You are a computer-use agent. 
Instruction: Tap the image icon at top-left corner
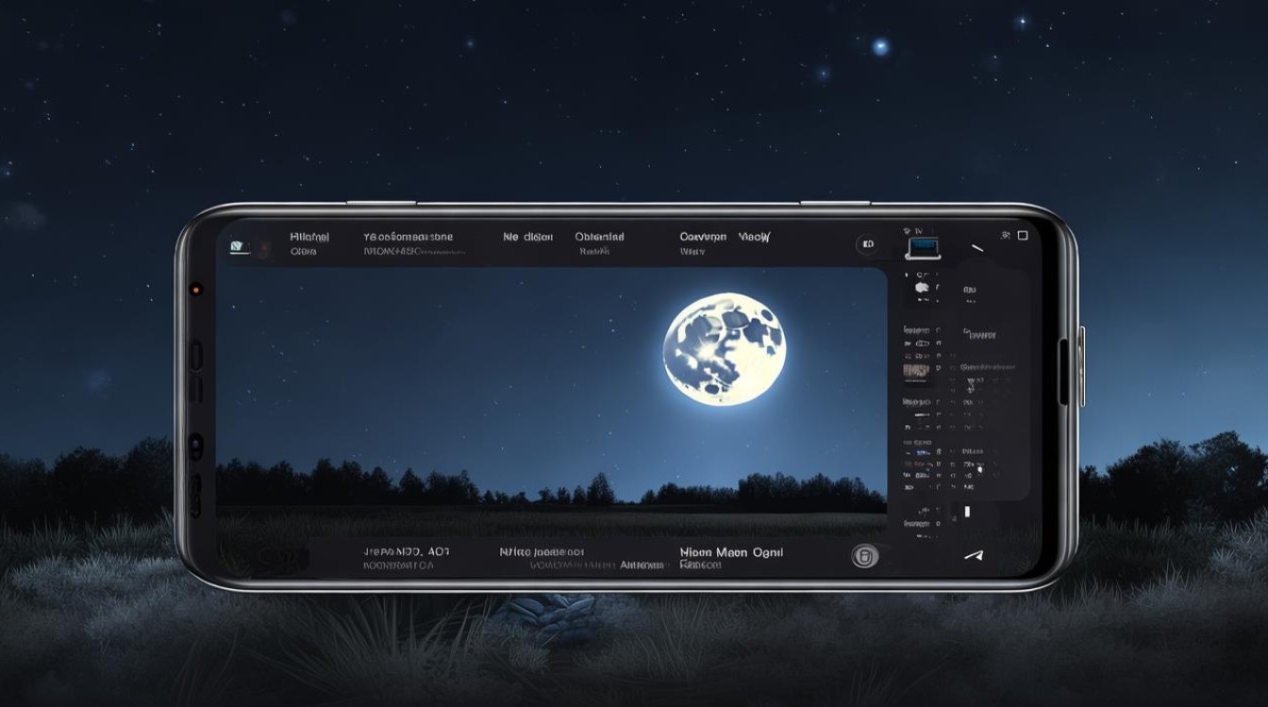[x=238, y=246]
